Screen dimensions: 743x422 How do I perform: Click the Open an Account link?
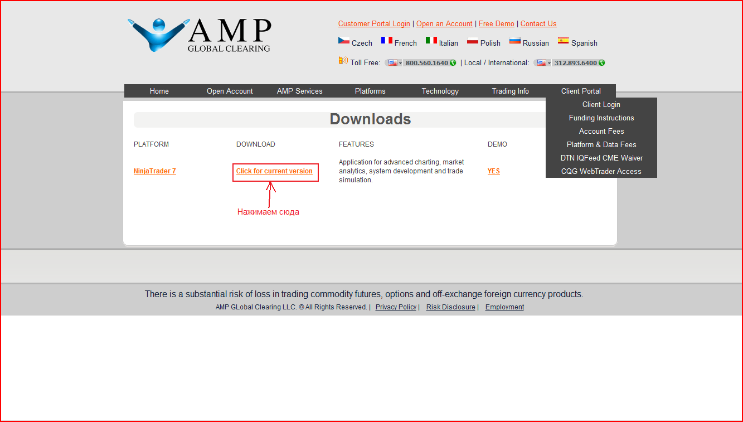tap(444, 24)
